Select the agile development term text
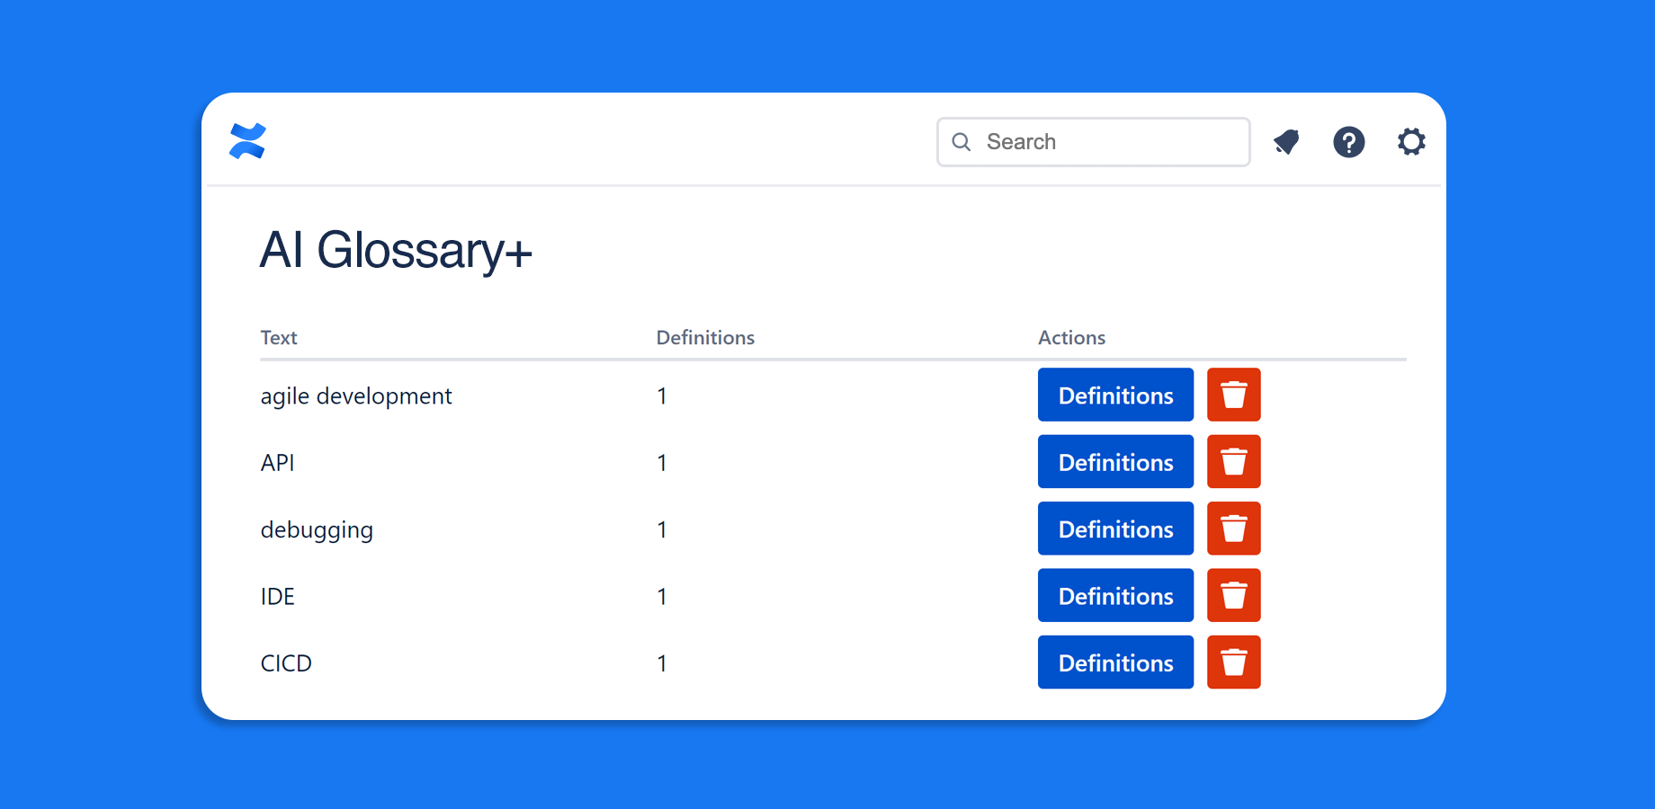1655x809 pixels. 356,396
